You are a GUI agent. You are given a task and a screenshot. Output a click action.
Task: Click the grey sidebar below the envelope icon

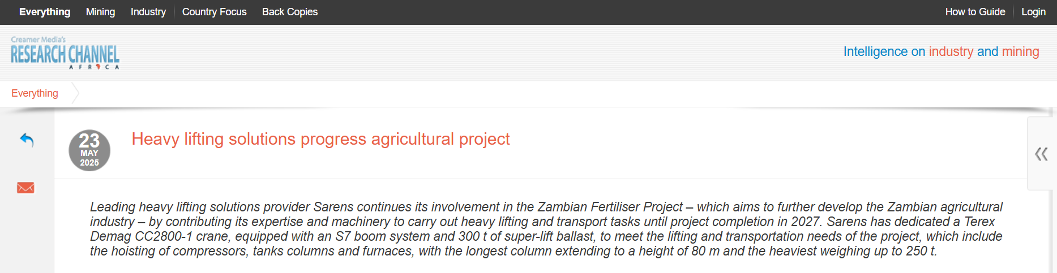[x=27, y=237]
